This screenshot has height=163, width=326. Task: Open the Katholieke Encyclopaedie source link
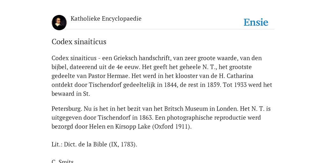106,18
